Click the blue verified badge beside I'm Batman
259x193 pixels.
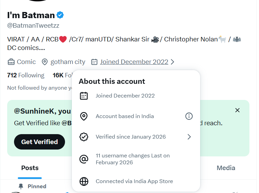point(60,15)
